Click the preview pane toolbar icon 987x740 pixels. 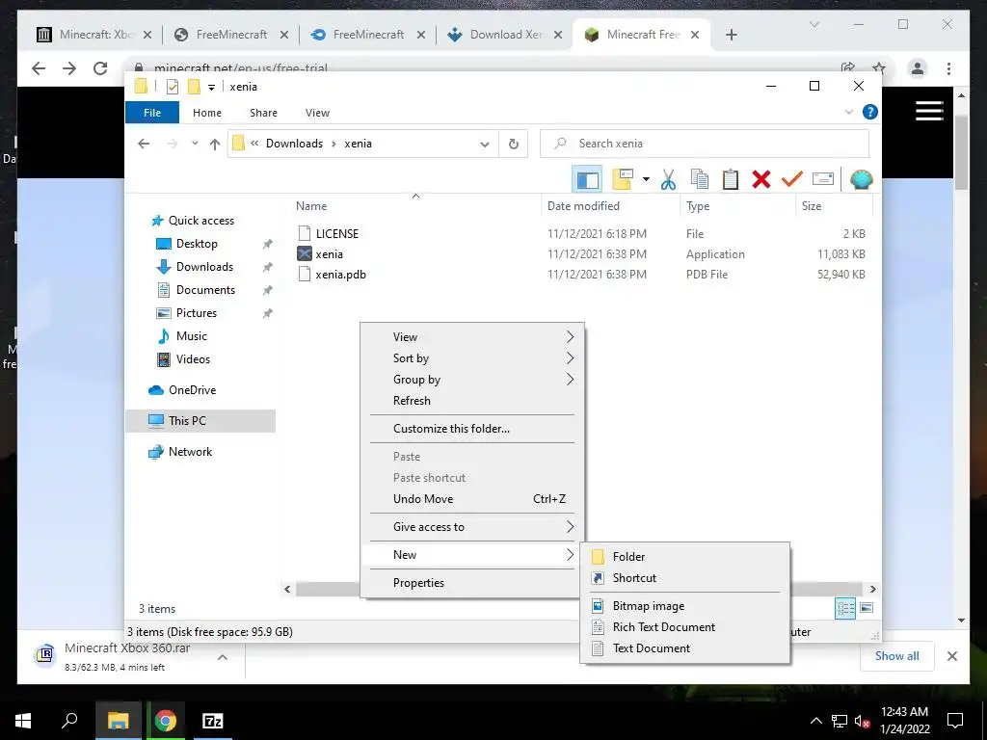click(x=587, y=179)
